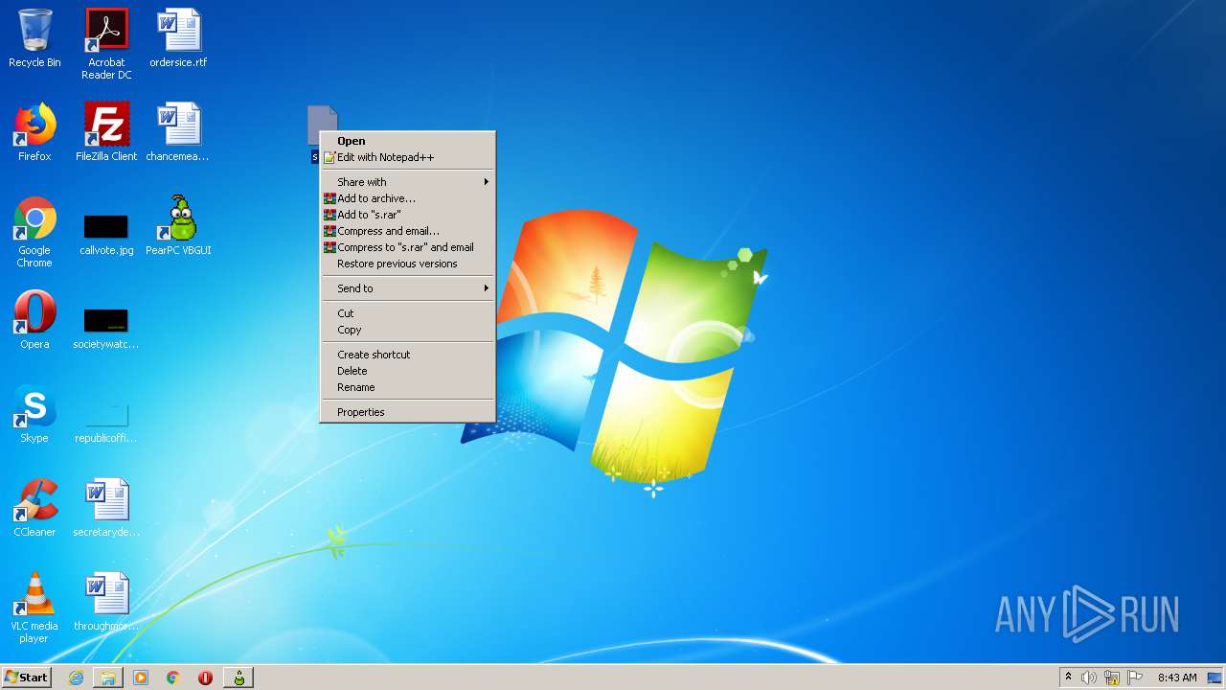Select the PearPC VBGUI shortcut
This screenshot has height=690, width=1226.
pos(178,226)
